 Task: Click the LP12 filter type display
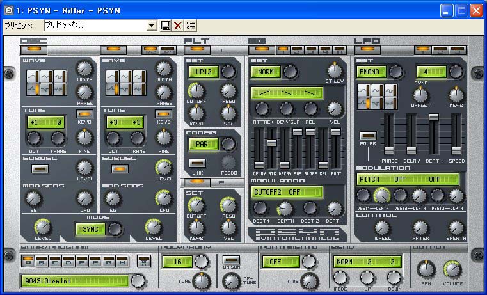tap(204, 72)
